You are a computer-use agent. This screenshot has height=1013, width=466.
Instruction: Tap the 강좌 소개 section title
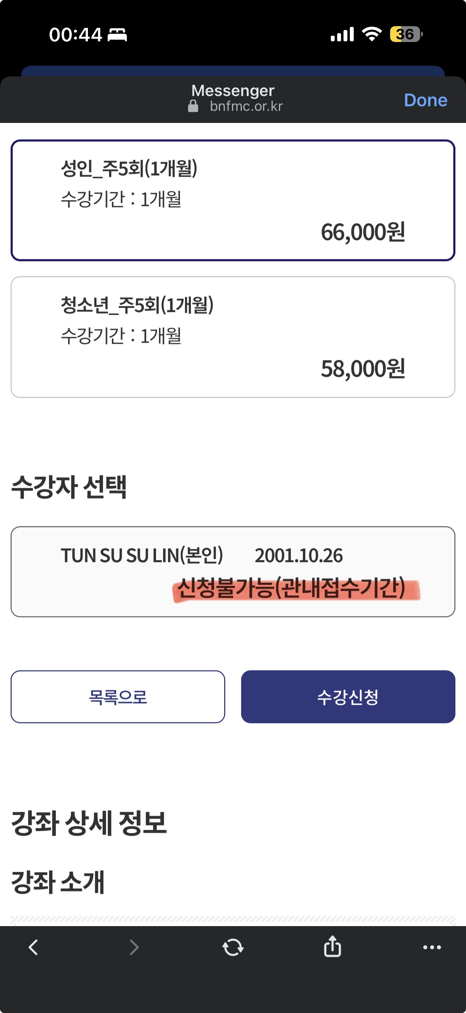tap(58, 882)
